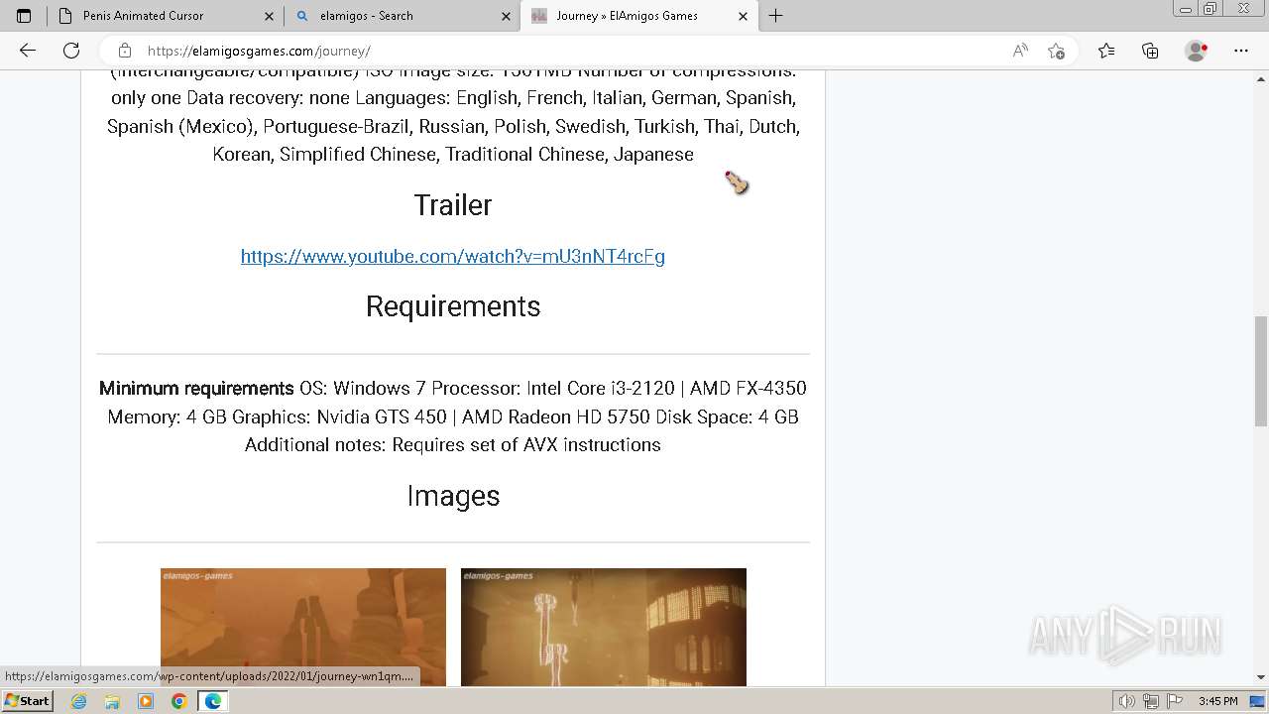
Task: Switch to Penis Animated Cursor tab
Action: pos(165,16)
